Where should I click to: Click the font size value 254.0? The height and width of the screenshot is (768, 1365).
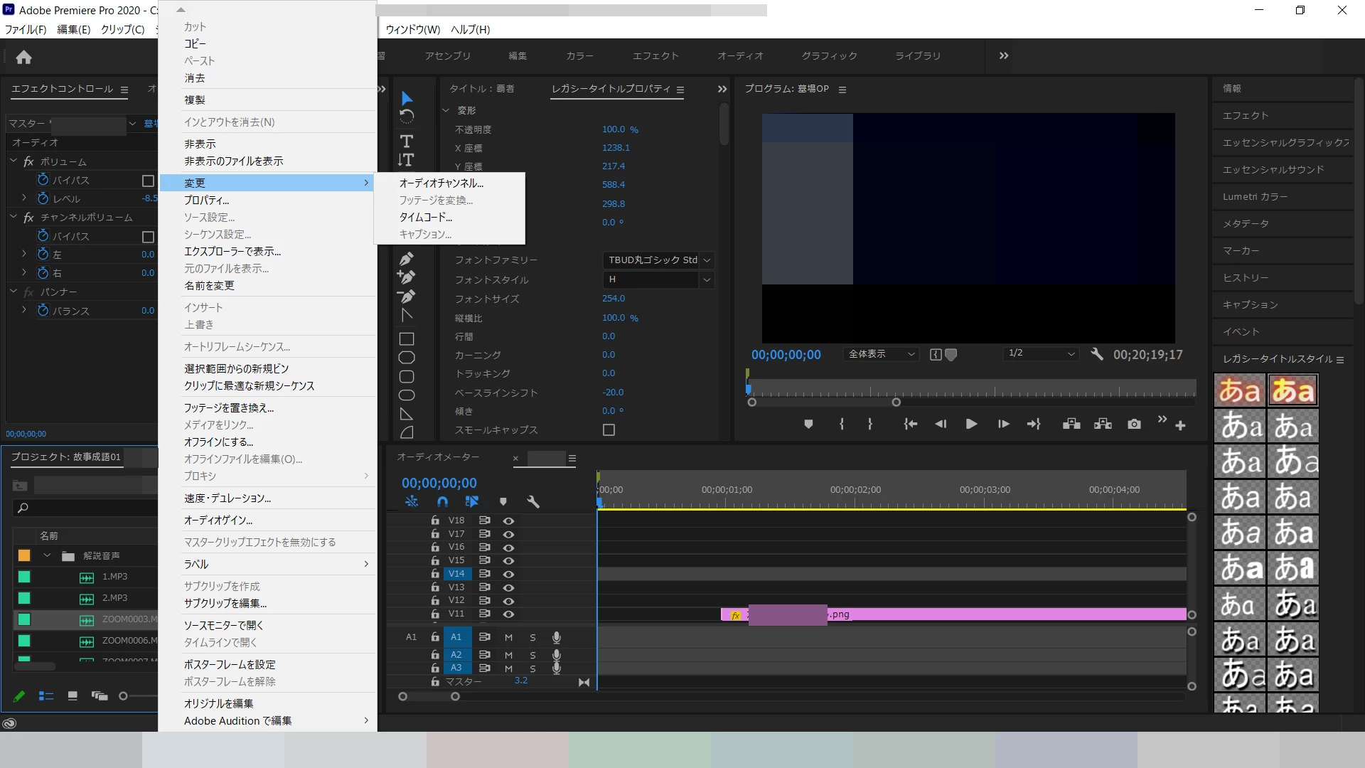(614, 299)
